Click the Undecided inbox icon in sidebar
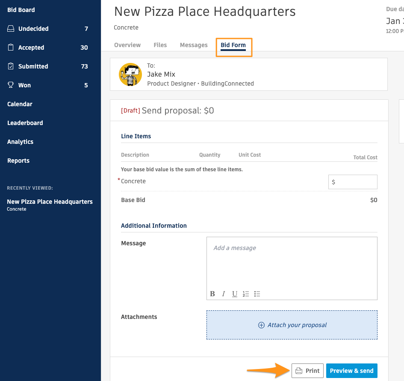The width and height of the screenshot is (404, 381). click(x=11, y=29)
